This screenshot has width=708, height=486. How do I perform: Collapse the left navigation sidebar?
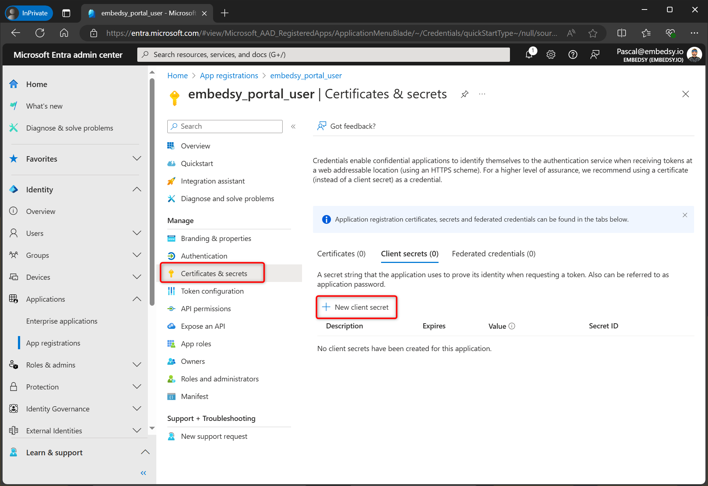click(143, 472)
